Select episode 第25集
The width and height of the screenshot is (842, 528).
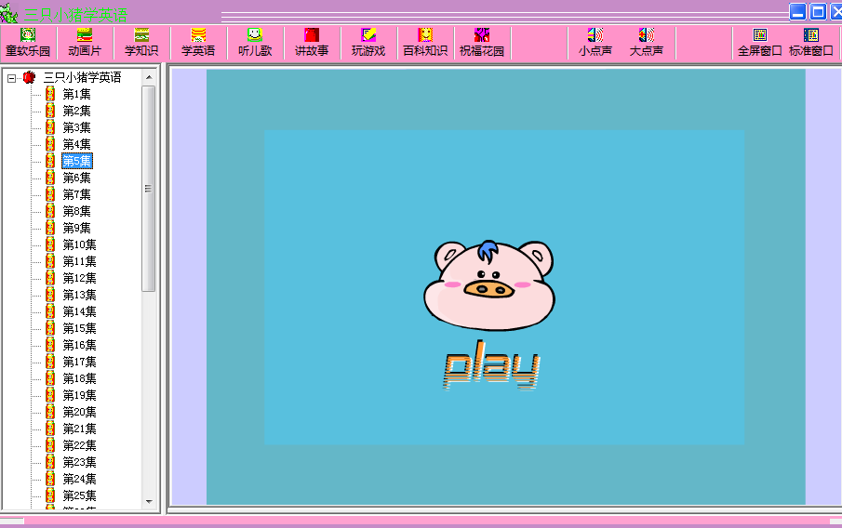tap(79, 495)
